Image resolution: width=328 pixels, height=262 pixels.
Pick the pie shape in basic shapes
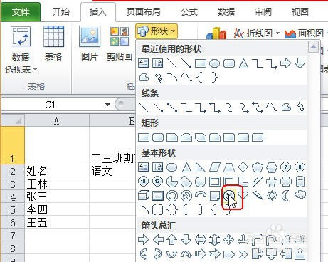[x=172, y=182]
